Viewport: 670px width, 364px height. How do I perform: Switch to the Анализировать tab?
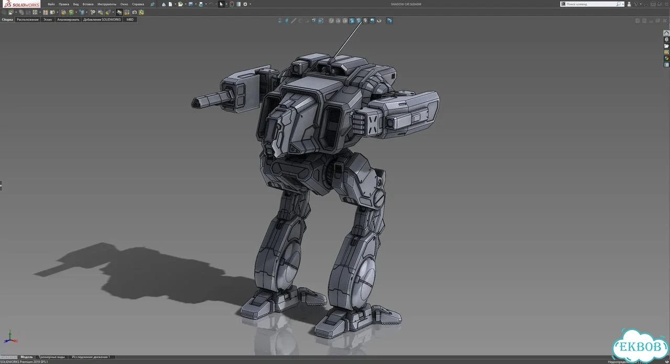point(68,19)
